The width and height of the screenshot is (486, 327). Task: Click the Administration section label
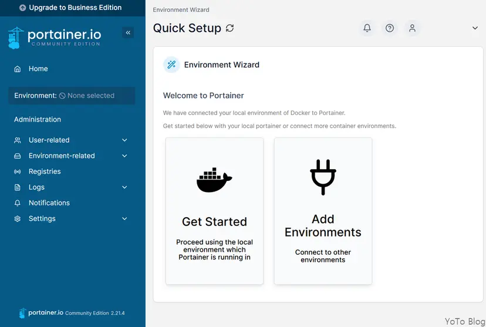(38, 120)
